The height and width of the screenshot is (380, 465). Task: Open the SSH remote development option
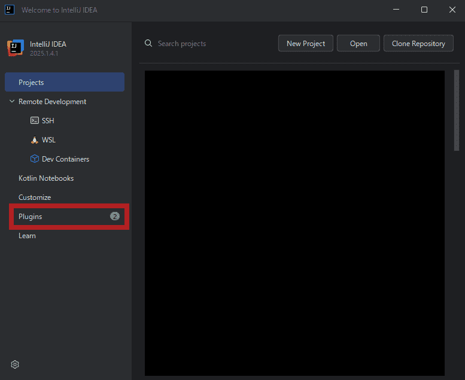47,121
